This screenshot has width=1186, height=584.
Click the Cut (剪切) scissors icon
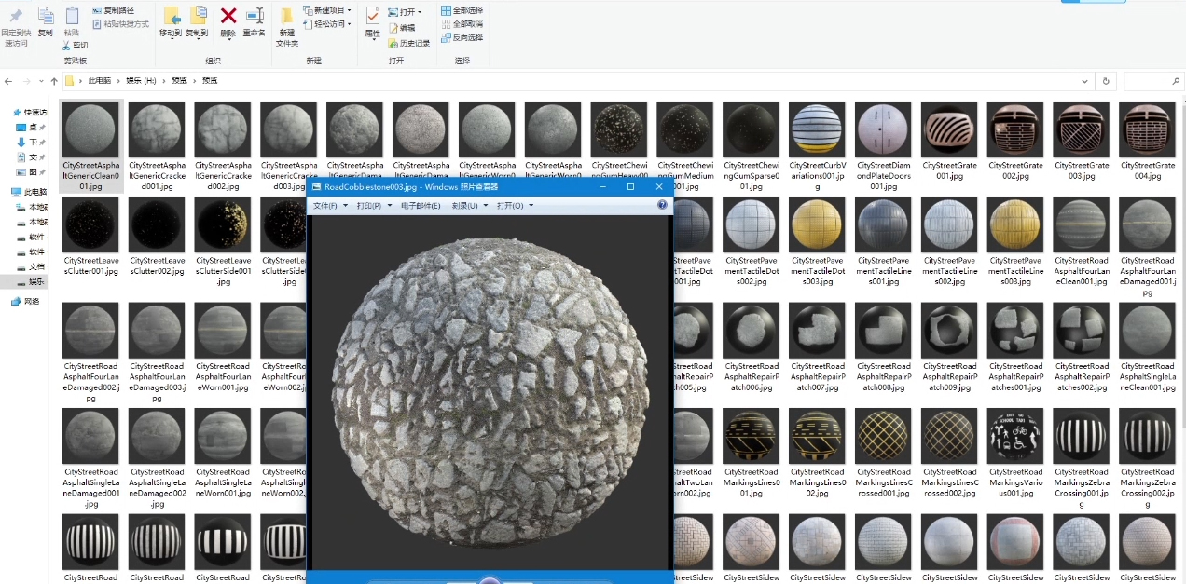[x=66, y=45]
